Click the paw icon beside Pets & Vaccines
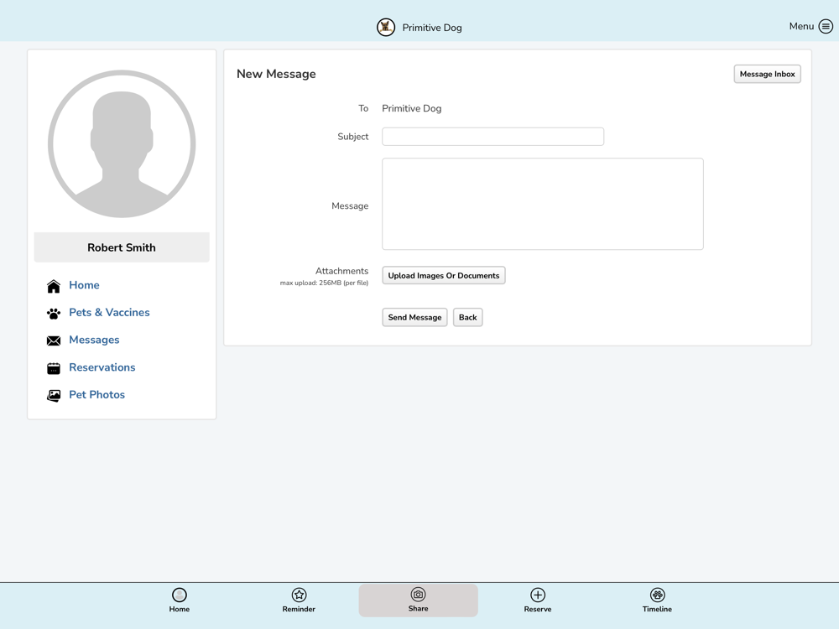This screenshot has width=839, height=629. pyautogui.click(x=54, y=314)
